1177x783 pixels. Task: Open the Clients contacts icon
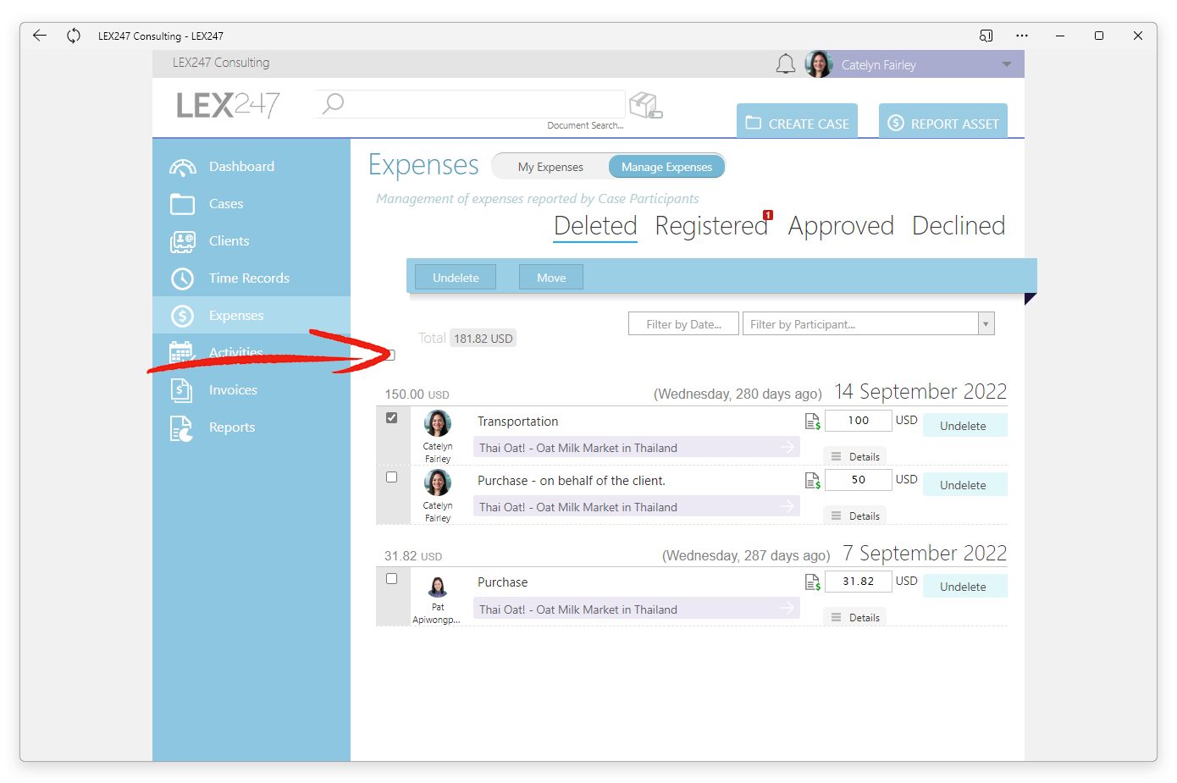pos(183,241)
